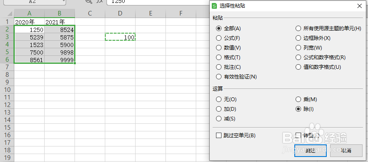Cancel dialog with 取消 button

pos(346,151)
